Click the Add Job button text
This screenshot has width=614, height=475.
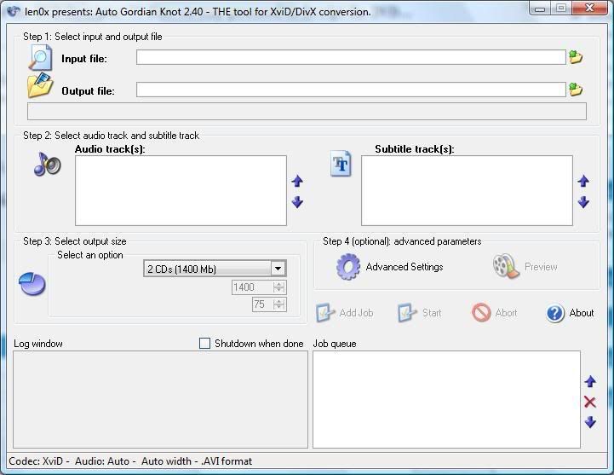pyautogui.click(x=356, y=313)
